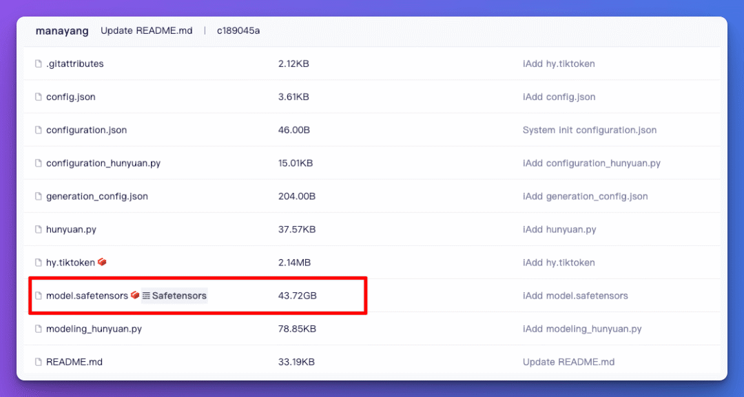Open the configuration_hunyuan.py file
Image resolution: width=744 pixels, height=397 pixels.
(103, 163)
